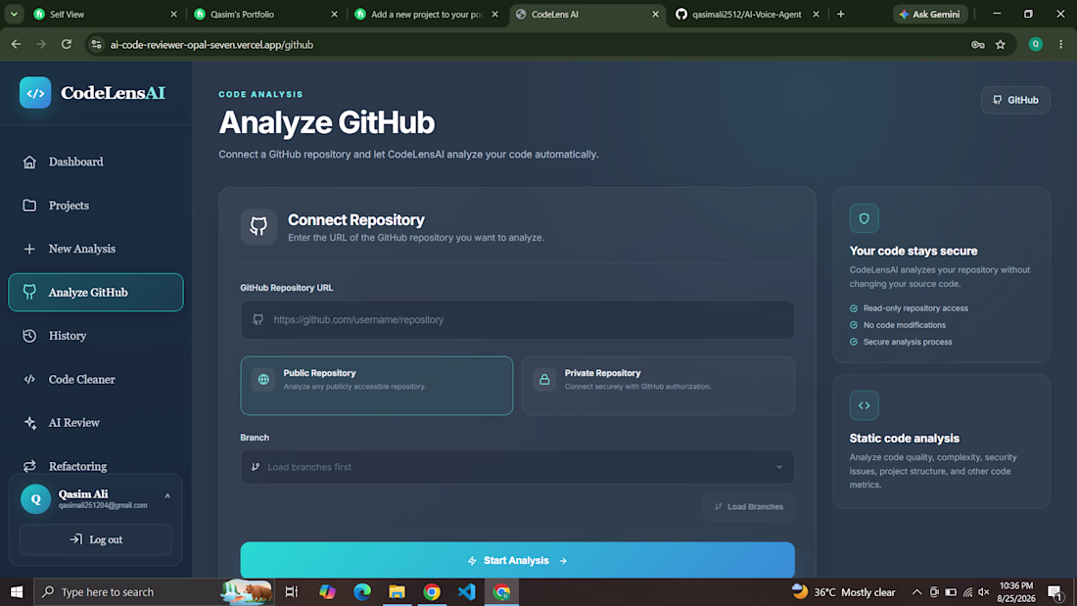Click the 'Static code analysis' heading
This screenshot has width=1077, height=606.
(905, 439)
